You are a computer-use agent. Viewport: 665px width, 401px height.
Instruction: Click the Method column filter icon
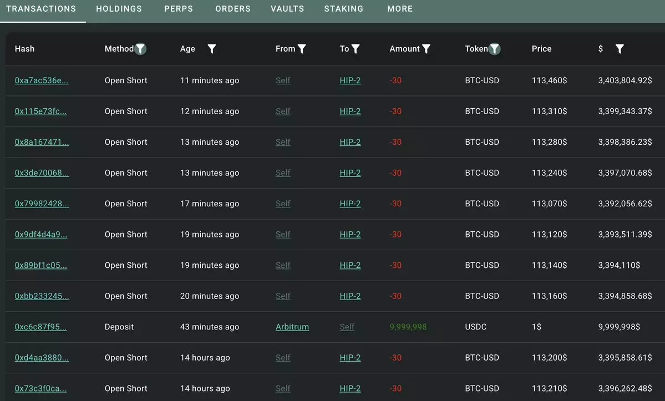pos(141,49)
